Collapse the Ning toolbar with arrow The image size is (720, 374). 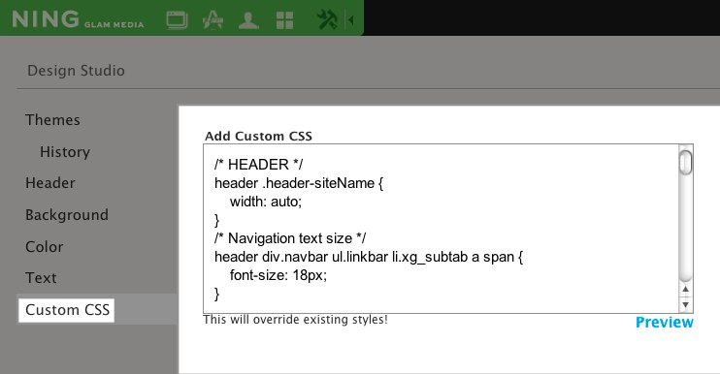[351, 20]
